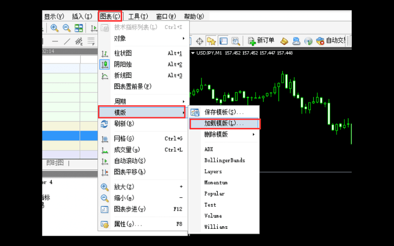Click the 折线图 line chart menu icon
394x246 pixels.
click(x=105, y=76)
